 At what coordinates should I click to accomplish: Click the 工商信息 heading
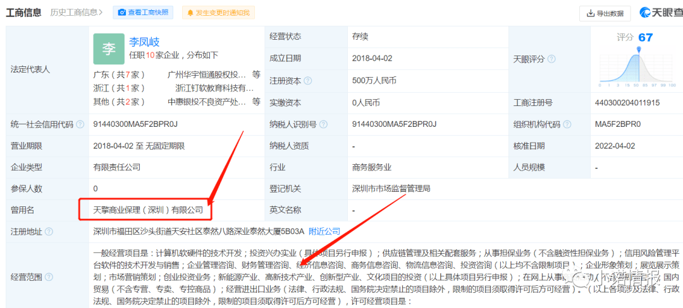pos(23,12)
